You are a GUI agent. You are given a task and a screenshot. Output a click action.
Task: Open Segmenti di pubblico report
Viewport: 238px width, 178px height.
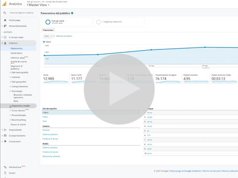pyautogui.click(x=16, y=67)
